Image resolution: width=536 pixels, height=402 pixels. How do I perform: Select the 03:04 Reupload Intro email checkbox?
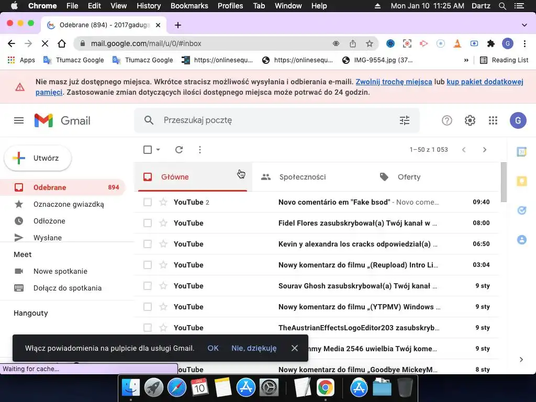click(x=148, y=265)
